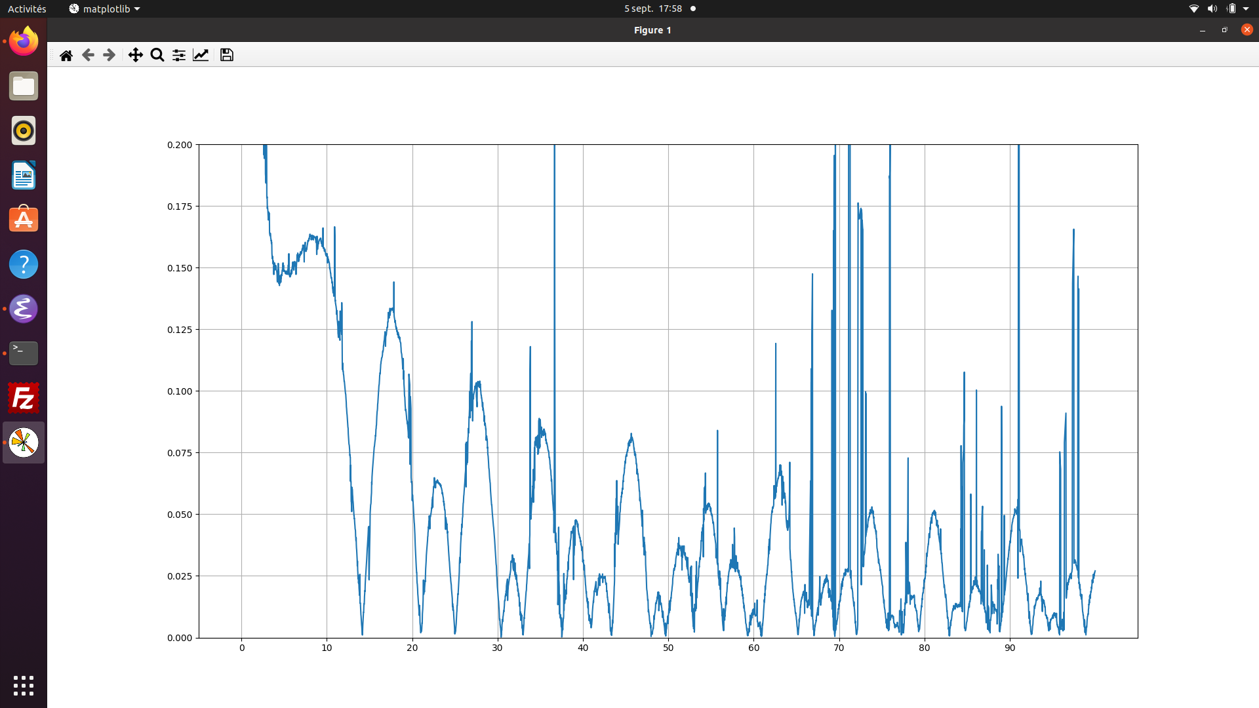Click the plot area near x=50
1259x708 pixels.
coord(668,393)
